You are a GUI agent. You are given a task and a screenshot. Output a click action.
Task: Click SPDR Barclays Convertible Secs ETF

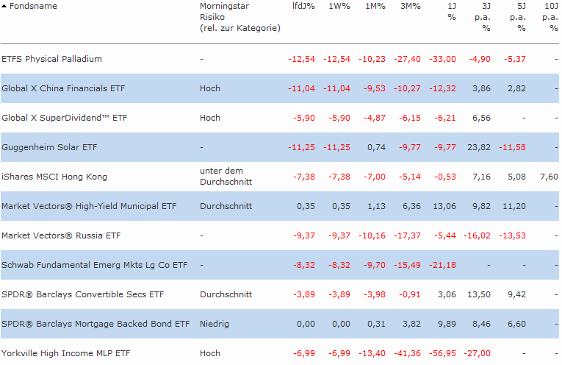click(82, 294)
